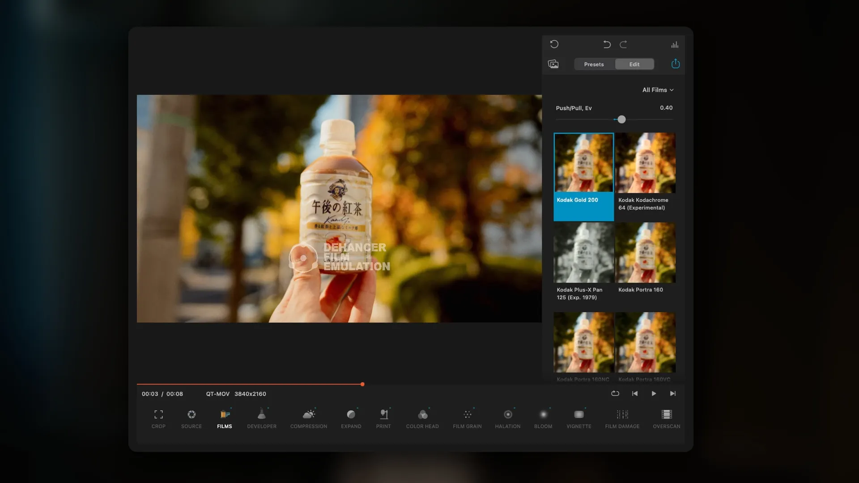The image size is (859, 483).
Task: Click the reset all settings icon
Action: 554,44
